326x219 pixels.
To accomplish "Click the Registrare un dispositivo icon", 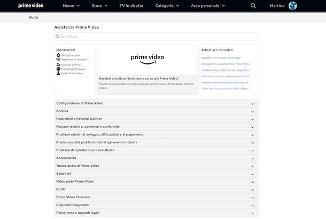I will tap(58, 60).
